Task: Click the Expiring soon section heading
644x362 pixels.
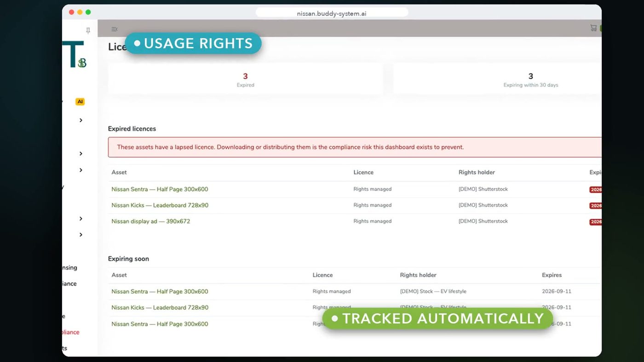Action: point(128,259)
